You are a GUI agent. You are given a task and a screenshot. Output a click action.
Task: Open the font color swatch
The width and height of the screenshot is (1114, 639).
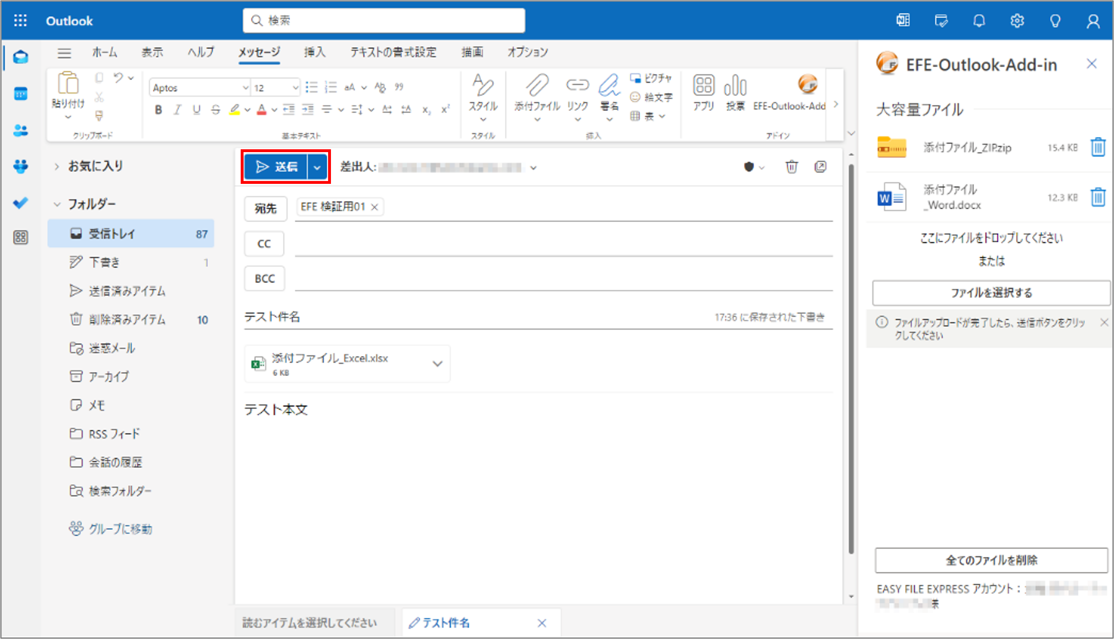(262, 110)
